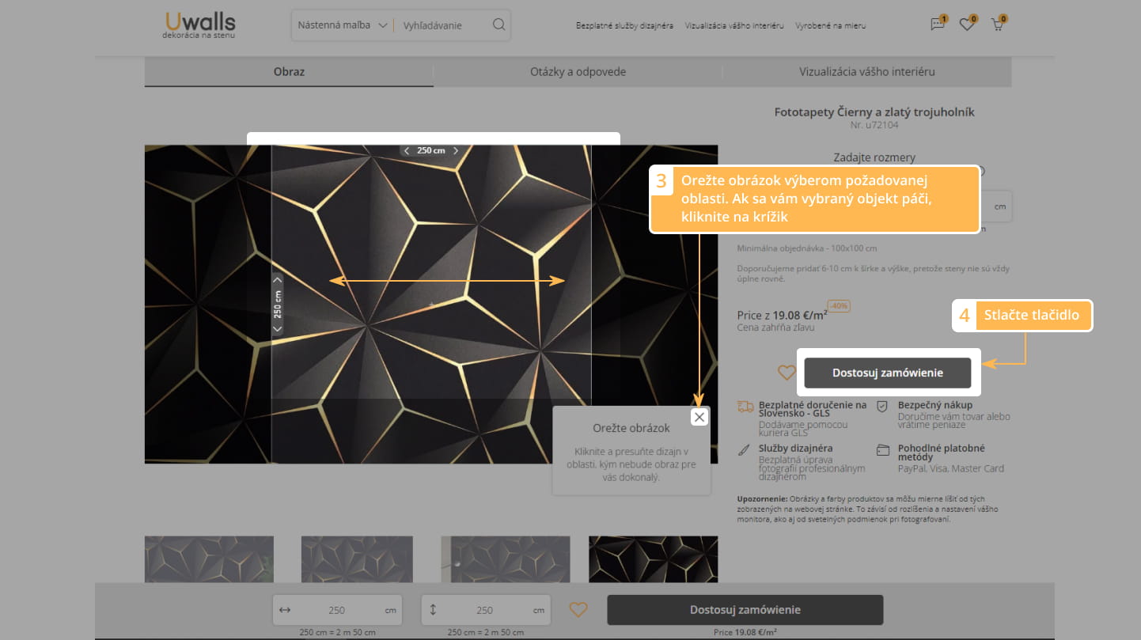Switch to the 'Otázky a odpovede' tab
Image resolution: width=1141 pixels, height=640 pixels.
(578, 72)
